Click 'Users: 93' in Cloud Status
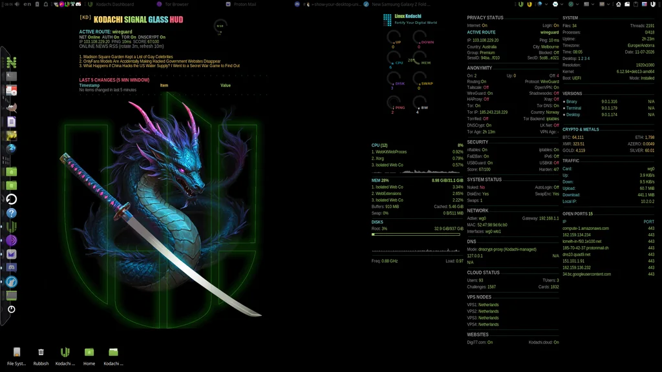 (475, 280)
